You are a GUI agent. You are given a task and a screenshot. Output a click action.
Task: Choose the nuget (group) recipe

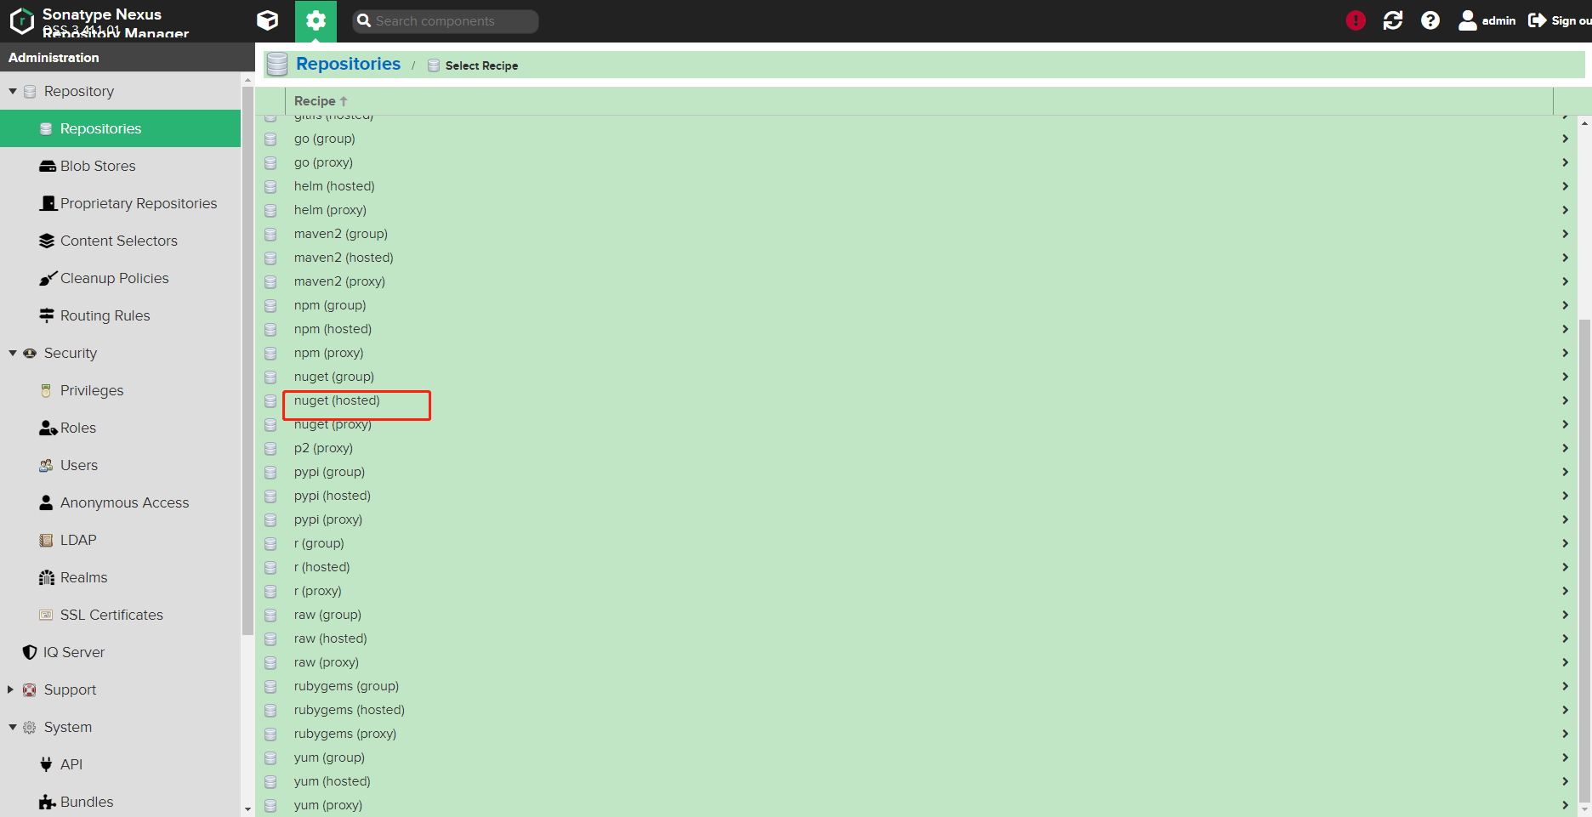[x=333, y=377]
